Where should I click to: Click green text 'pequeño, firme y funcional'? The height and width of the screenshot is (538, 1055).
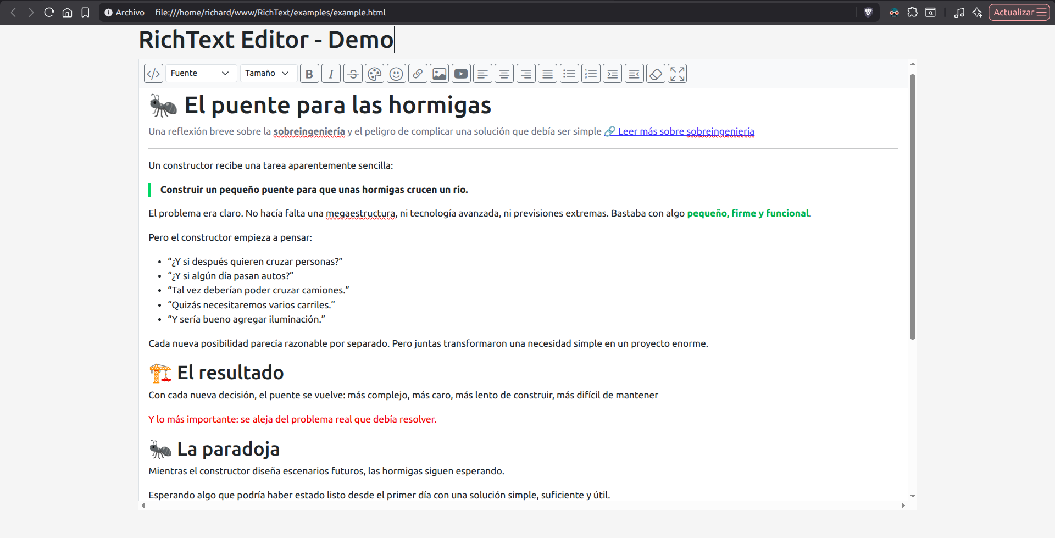click(748, 213)
